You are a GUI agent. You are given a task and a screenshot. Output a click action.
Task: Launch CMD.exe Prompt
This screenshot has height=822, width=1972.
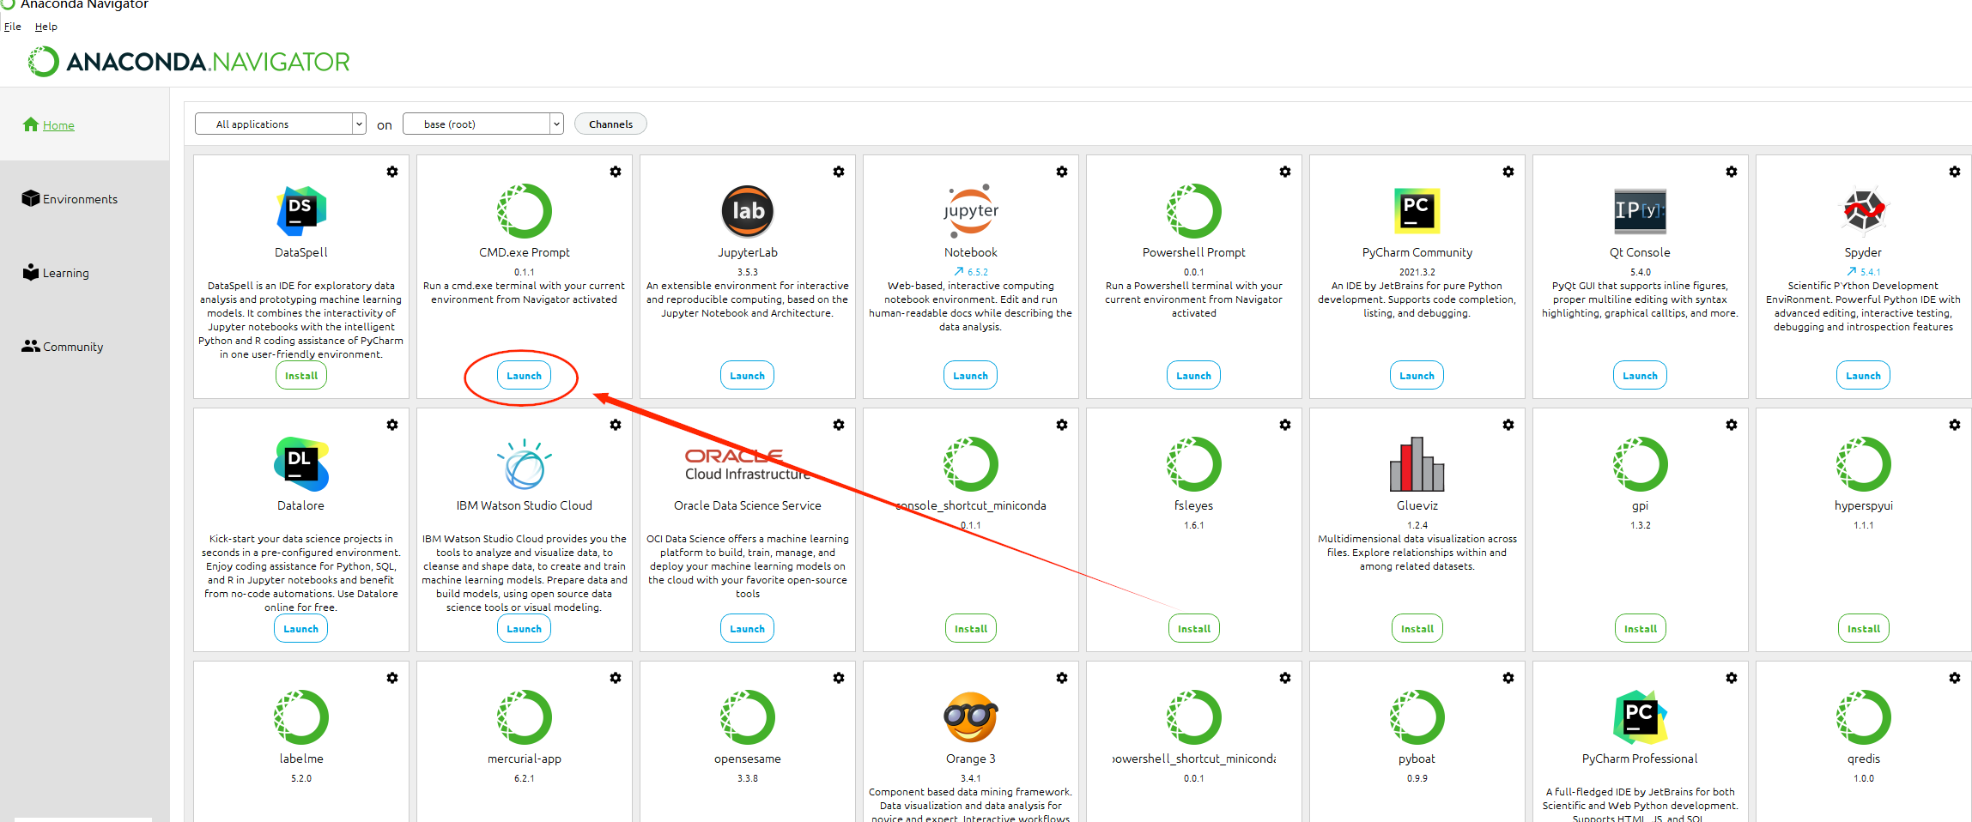[525, 376]
